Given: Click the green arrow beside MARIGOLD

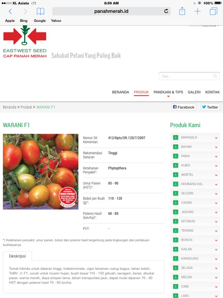Looking at the screenshot, I should pyautogui.click(x=176, y=137).
